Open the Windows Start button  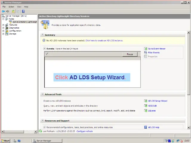5,141
